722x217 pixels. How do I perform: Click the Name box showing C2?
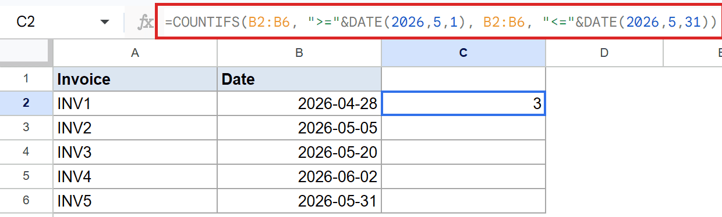pyautogui.click(x=62, y=22)
